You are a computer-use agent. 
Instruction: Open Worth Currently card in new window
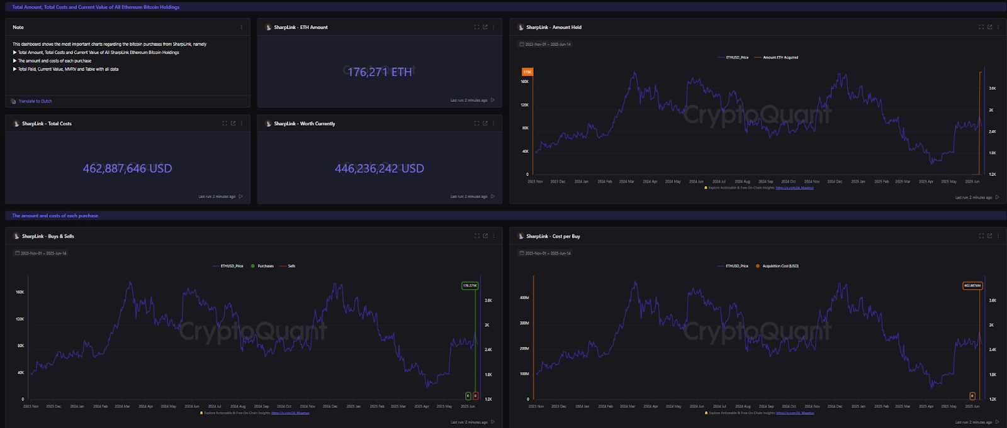pyautogui.click(x=485, y=123)
